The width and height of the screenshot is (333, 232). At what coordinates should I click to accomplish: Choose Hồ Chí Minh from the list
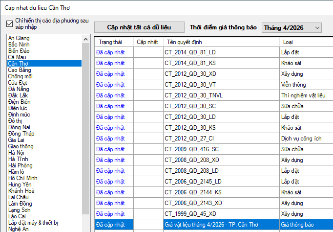click(x=22, y=178)
